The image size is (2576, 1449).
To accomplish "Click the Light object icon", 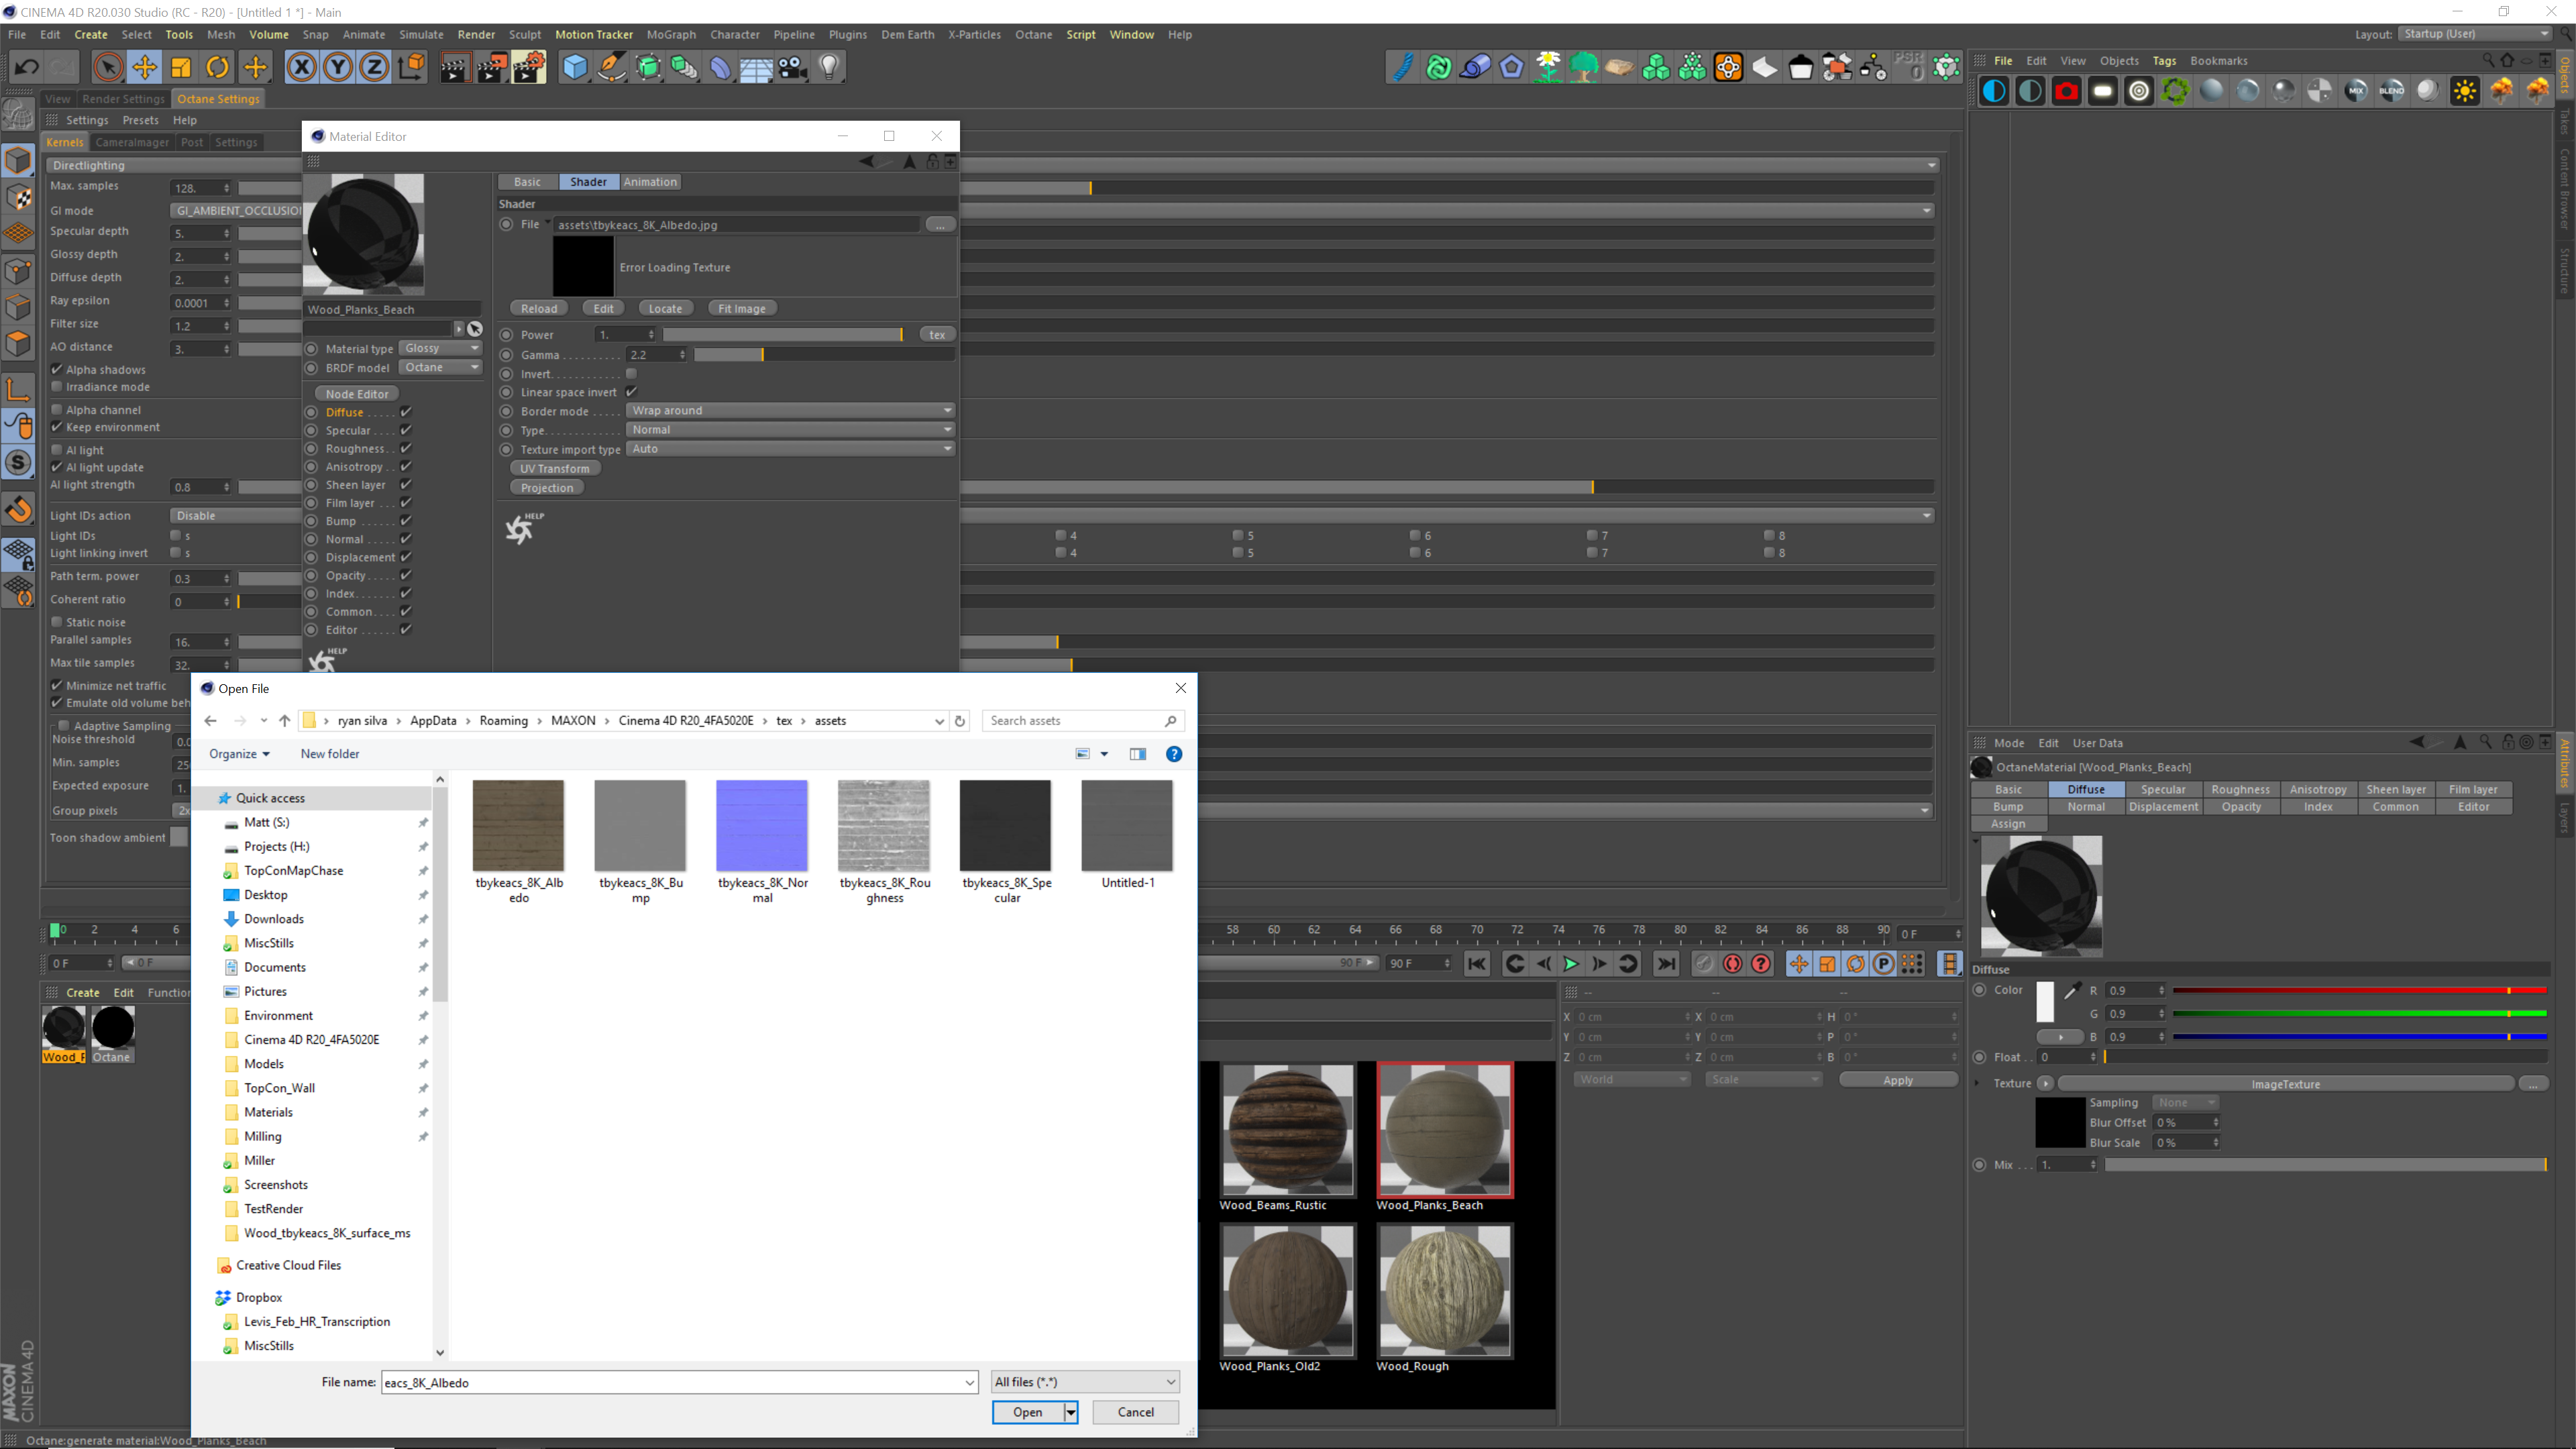I will tap(829, 67).
